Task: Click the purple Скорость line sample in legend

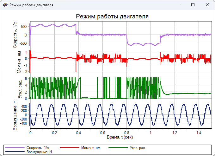Action: click(15, 148)
